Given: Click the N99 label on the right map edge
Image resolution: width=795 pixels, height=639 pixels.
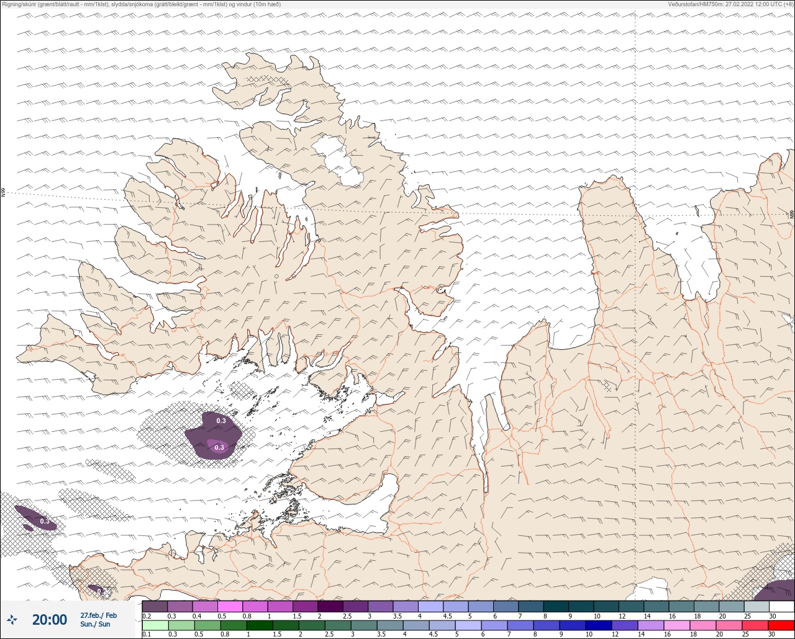Looking at the screenshot, I should pyautogui.click(x=792, y=215).
